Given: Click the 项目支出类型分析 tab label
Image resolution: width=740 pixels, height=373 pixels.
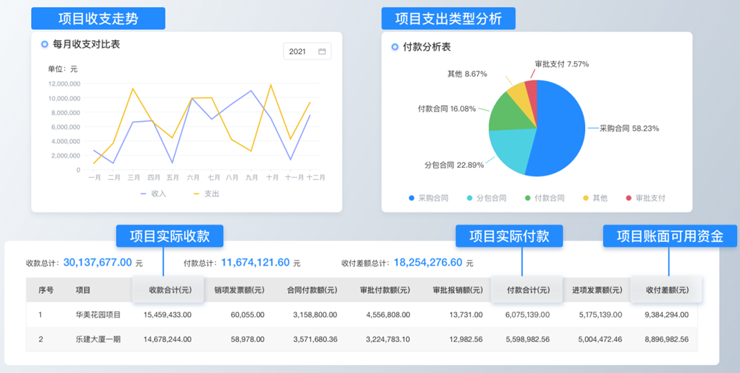Looking at the screenshot, I should (448, 19).
